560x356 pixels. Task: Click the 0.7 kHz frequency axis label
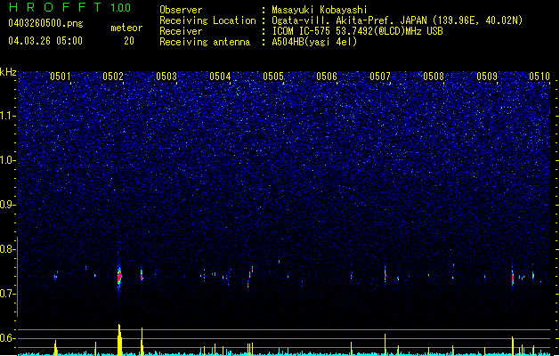point(8,294)
